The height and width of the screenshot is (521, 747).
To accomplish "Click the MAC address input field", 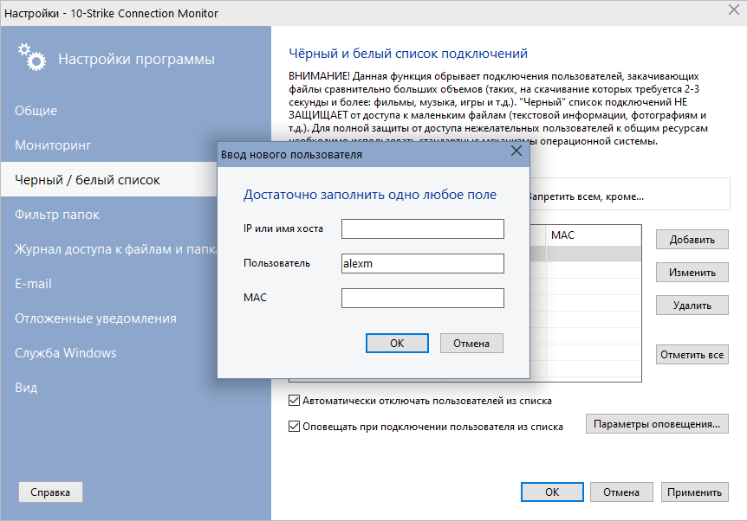I will click(x=423, y=299).
